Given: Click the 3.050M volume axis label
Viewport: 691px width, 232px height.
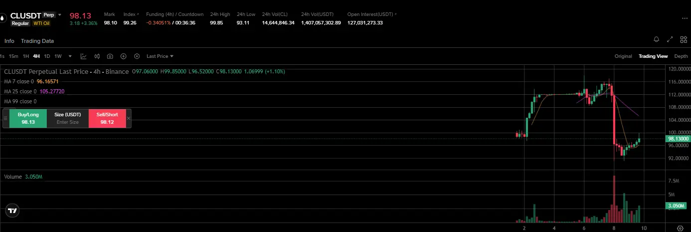Looking at the screenshot, I should pyautogui.click(x=677, y=206).
